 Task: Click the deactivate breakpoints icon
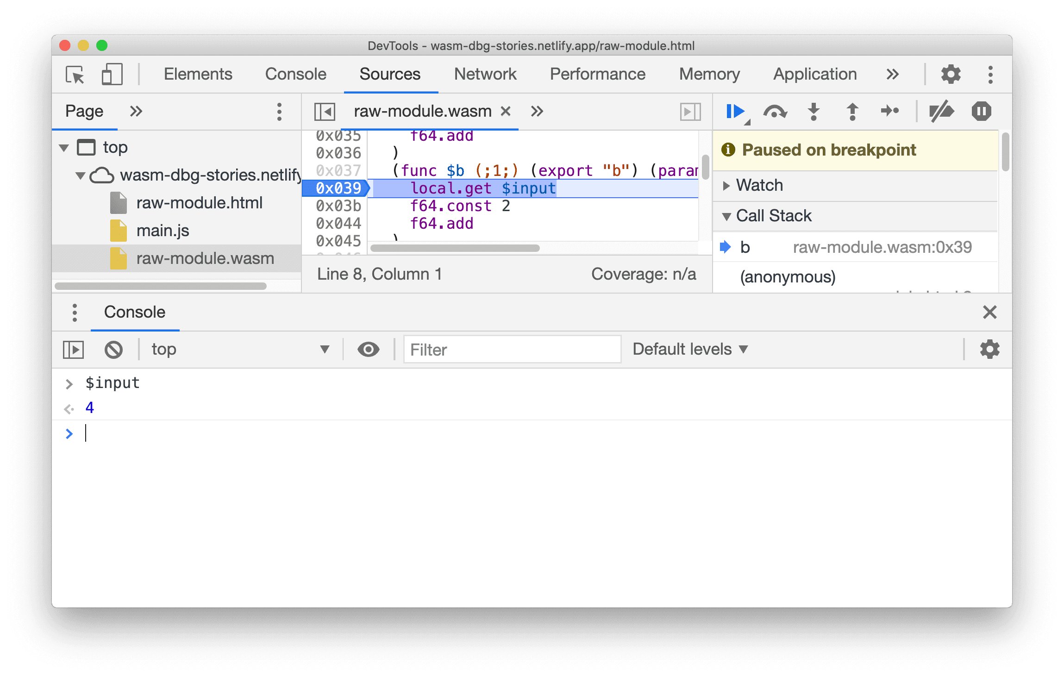pos(941,110)
